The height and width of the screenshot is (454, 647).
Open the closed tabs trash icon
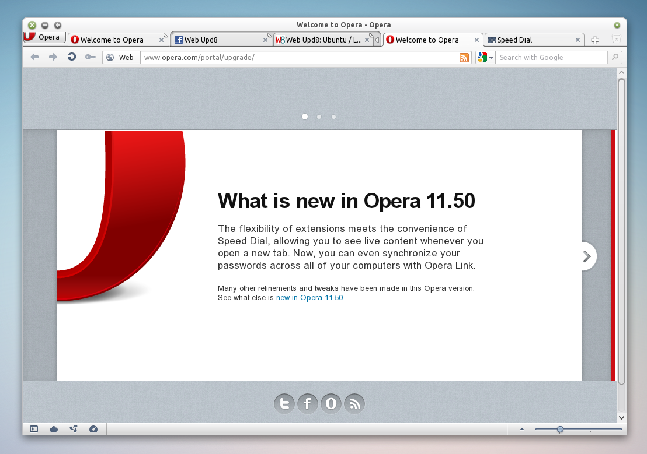click(x=617, y=39)
